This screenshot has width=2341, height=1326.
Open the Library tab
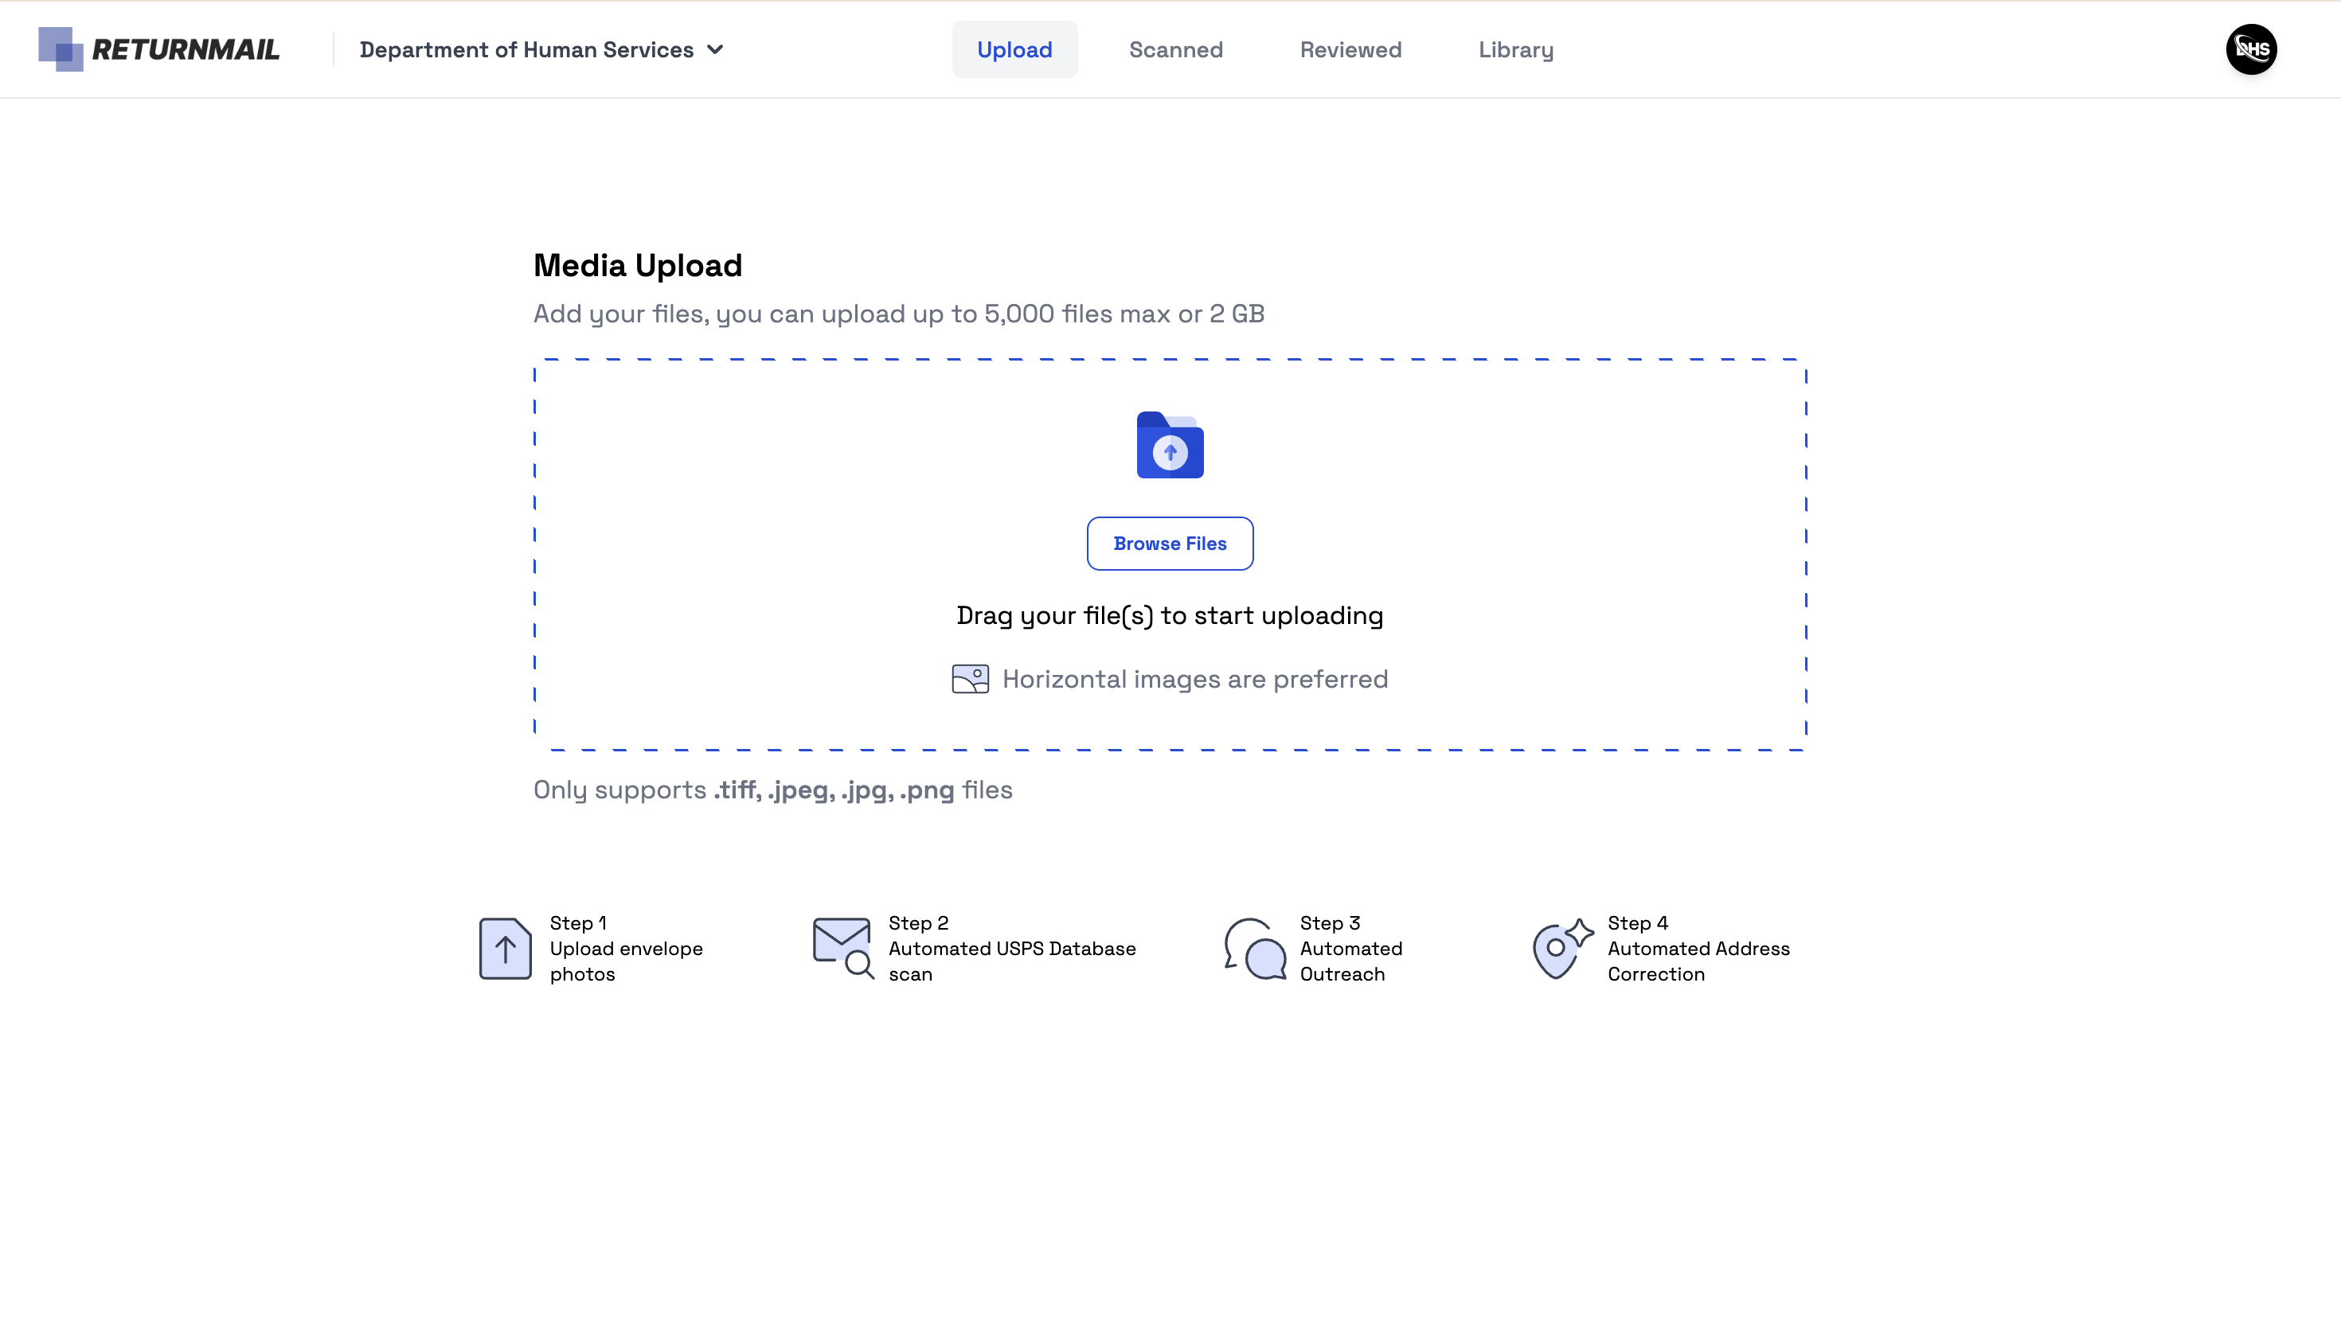pyautogui.click(x=1516, y=50)
